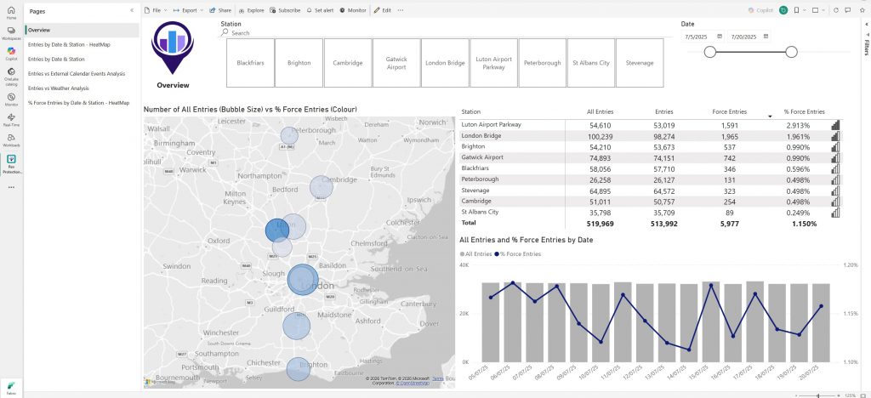The height and width of the screenshot is (398, 871).
Task: Click the start date calendar icon
Action: tap(720, 37)
